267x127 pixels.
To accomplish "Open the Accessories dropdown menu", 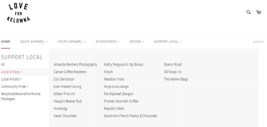I will (107, 42).
